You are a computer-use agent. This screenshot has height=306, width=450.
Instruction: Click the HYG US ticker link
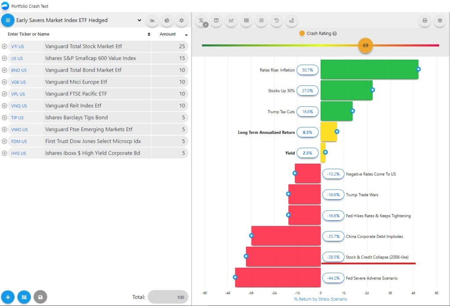click(x=19, y=153)
